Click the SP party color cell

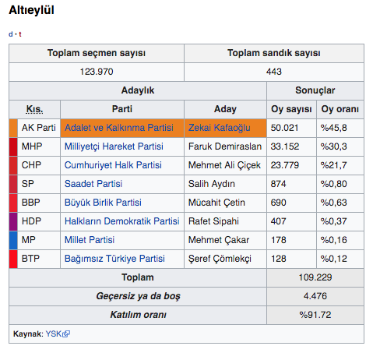tap(13, 184)
